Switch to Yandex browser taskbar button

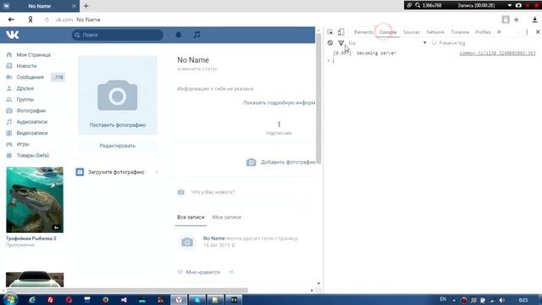click(179, 300)
